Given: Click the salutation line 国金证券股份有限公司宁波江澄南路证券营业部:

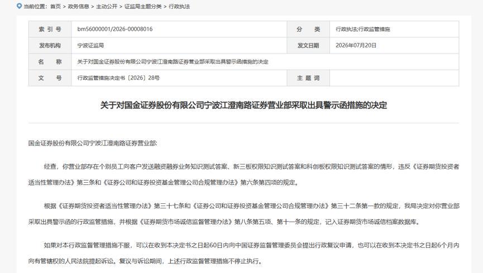Looking at the screenshot, I should (93, 143).
